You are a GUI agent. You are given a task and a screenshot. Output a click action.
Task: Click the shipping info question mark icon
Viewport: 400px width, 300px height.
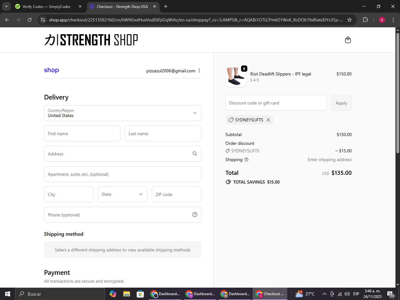click(246, 159)
